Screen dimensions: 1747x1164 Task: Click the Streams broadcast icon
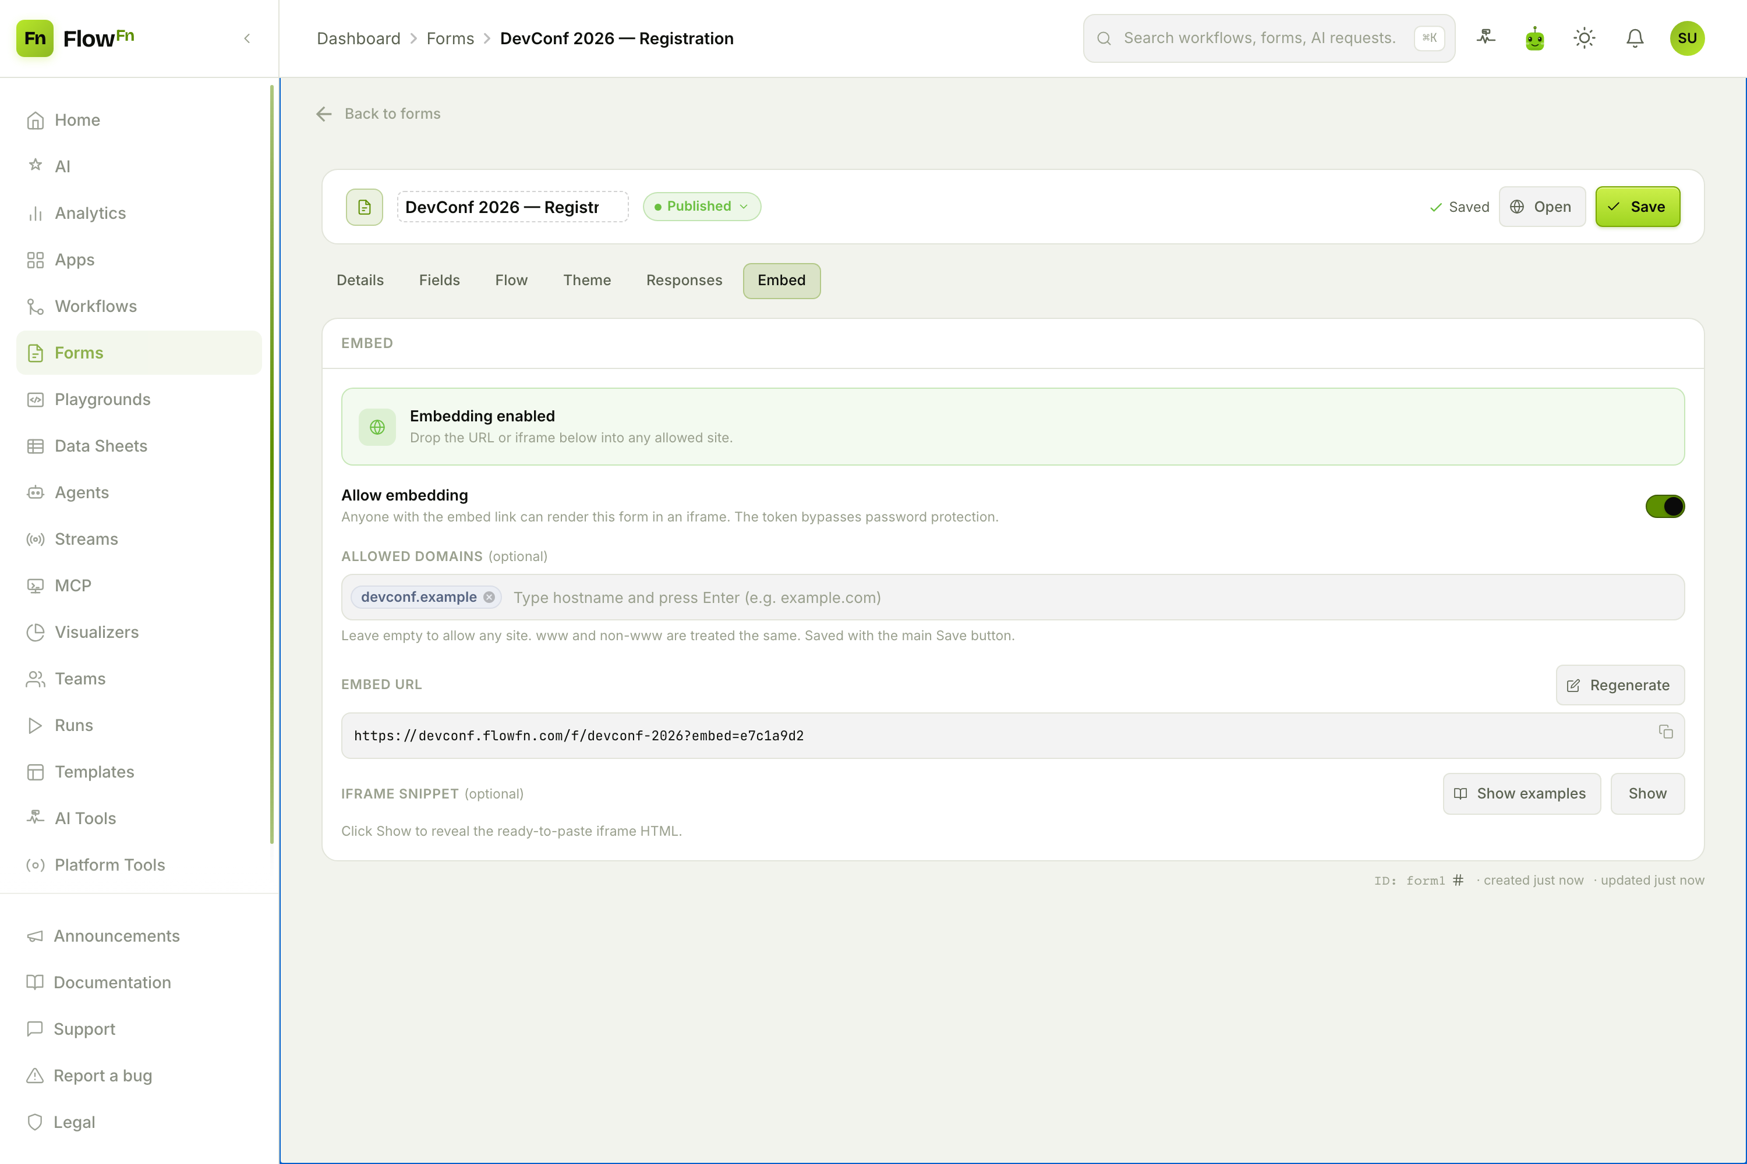tap(35, 539)
